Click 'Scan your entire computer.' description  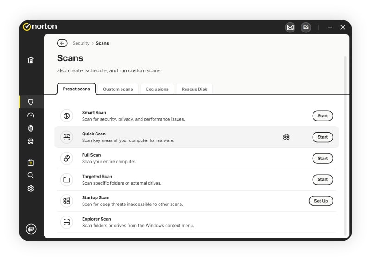pyautogui.click(x=109, y=162)
